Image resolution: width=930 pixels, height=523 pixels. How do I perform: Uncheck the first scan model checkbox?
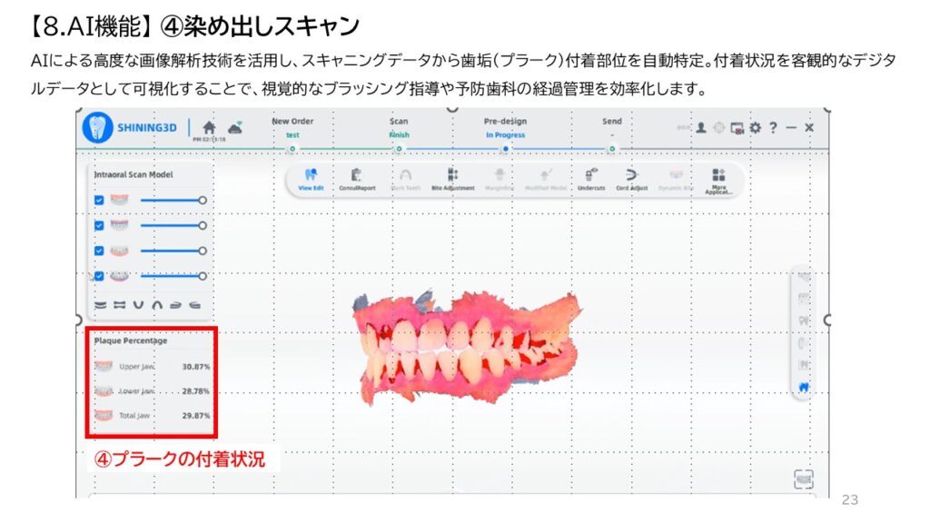[99, 200]
